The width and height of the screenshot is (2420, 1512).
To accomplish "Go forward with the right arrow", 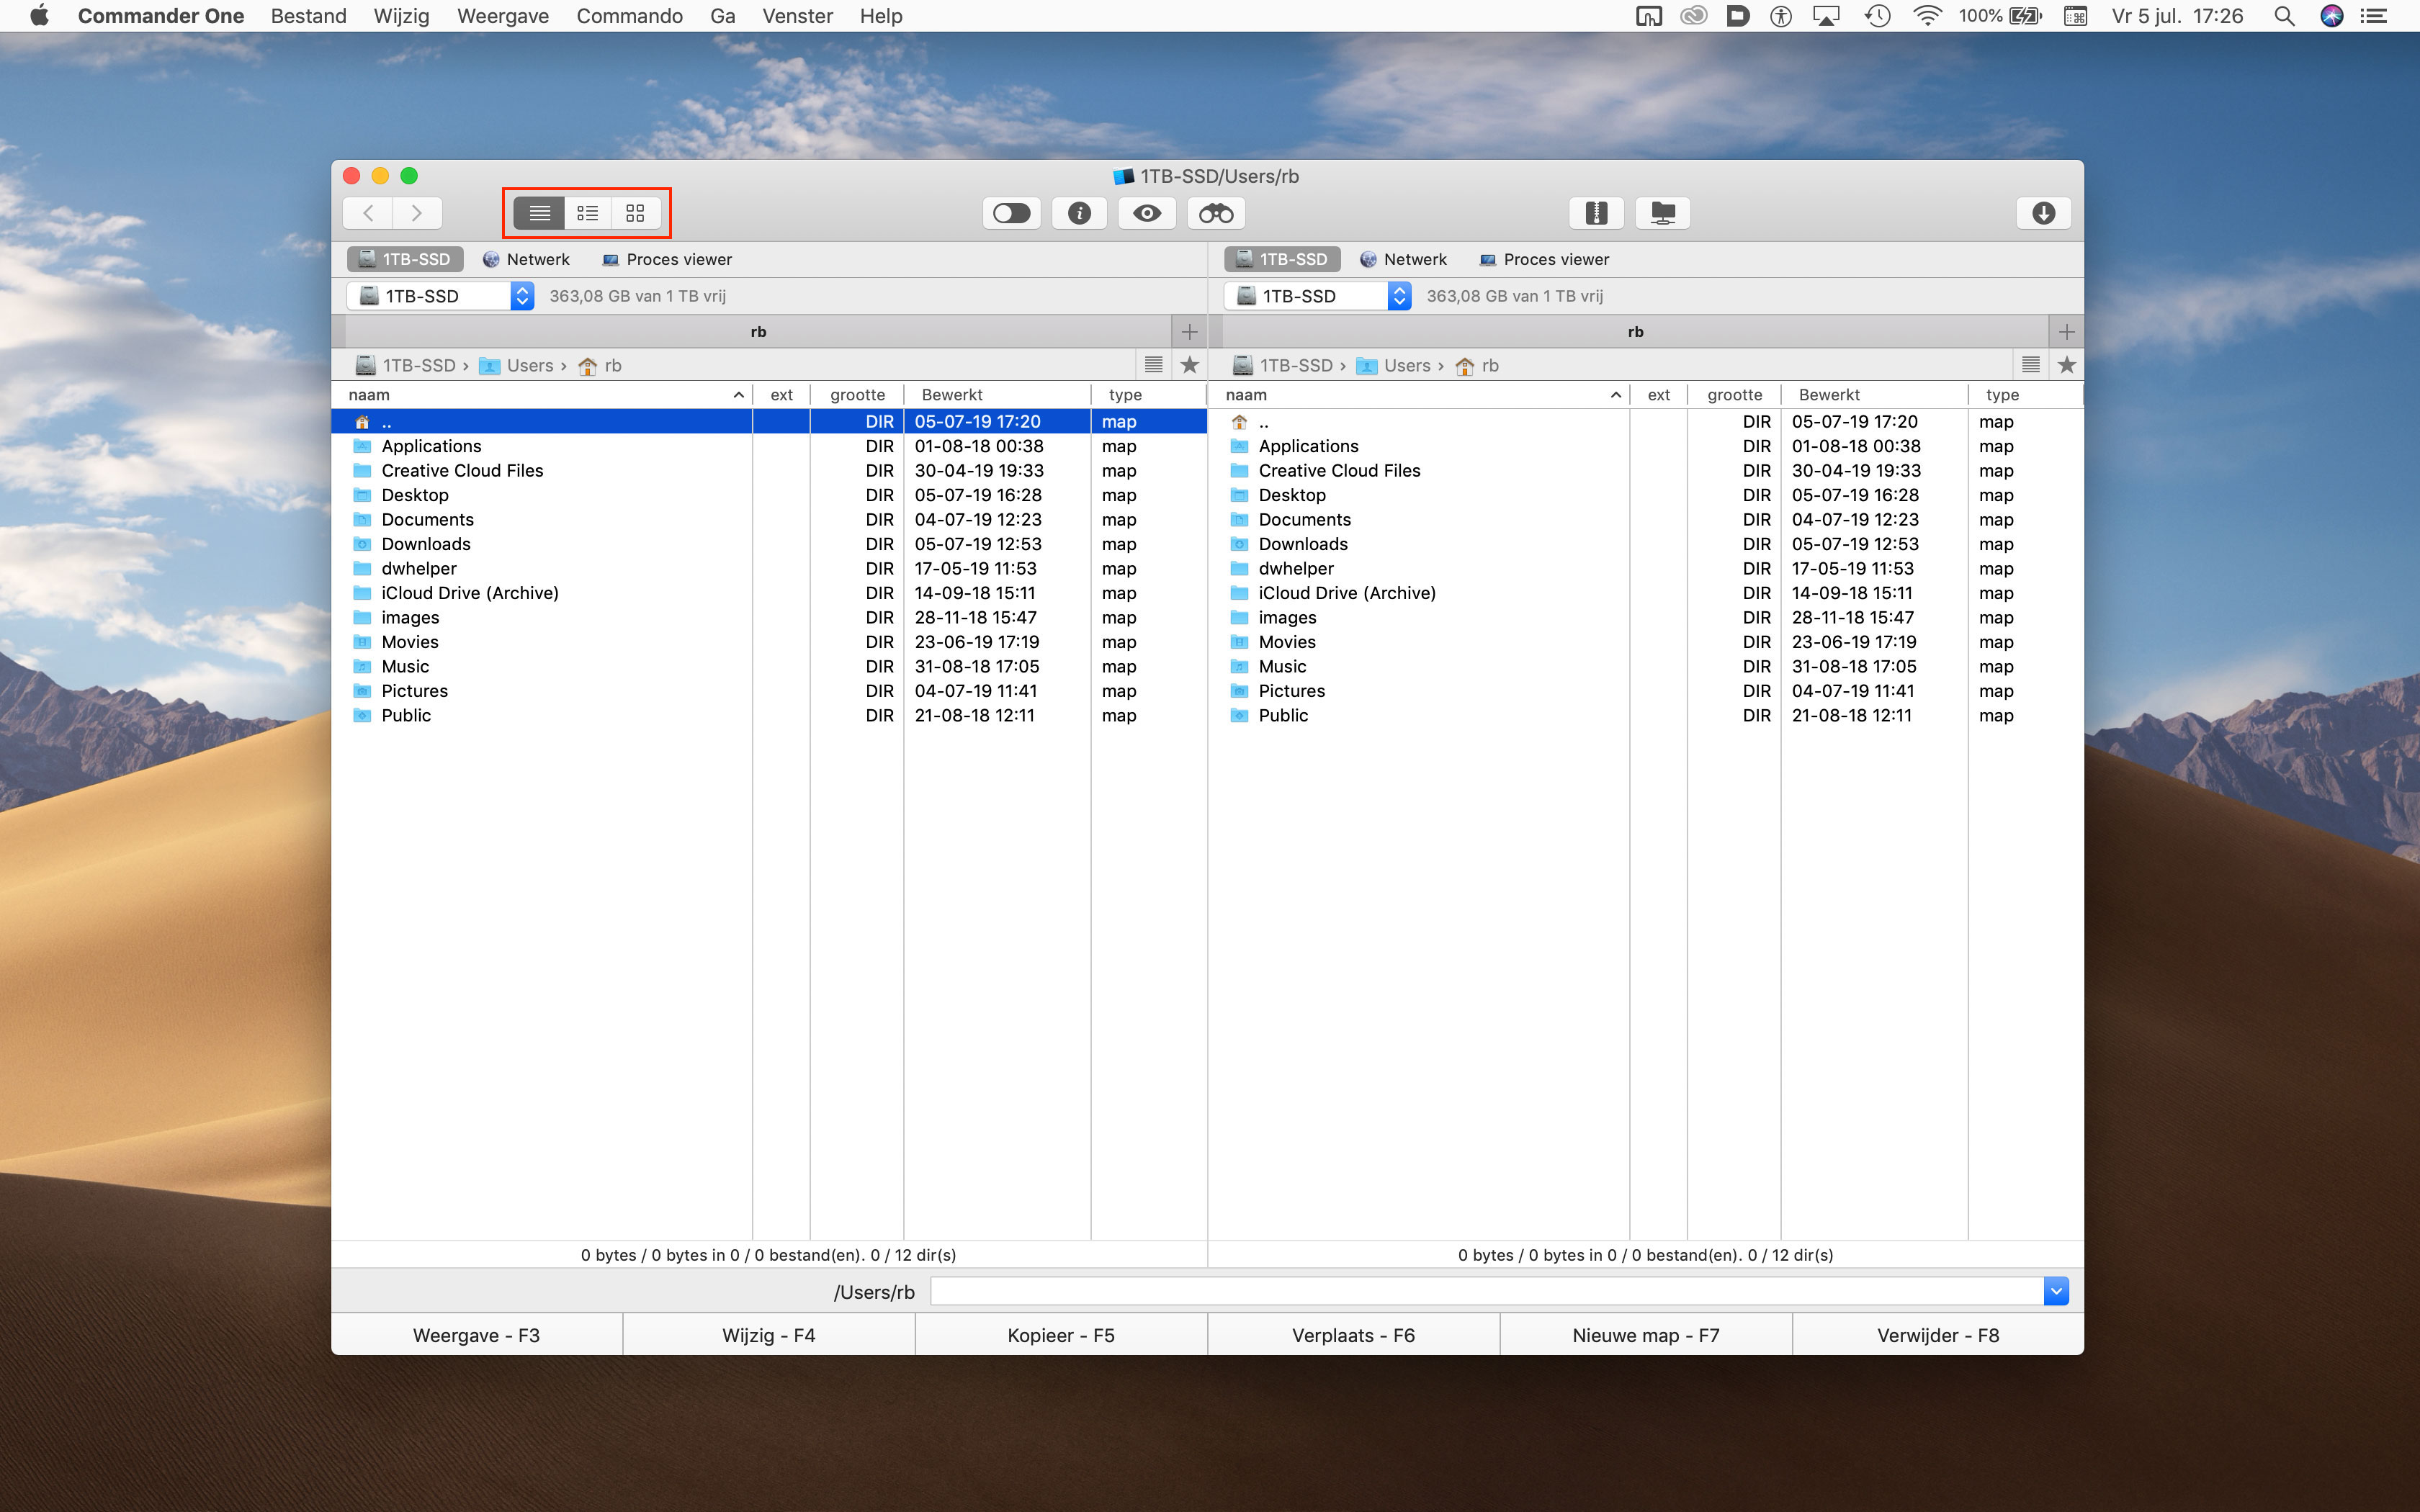I will pos(417,213).
